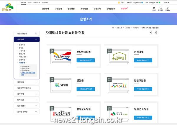Open the hamburger full menu (전체메뉴)
This screenshot has height=125, width=177.
click(x=168, y=8)
